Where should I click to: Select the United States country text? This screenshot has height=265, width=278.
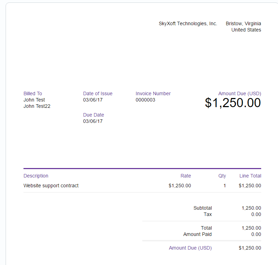tap(246, 30)
